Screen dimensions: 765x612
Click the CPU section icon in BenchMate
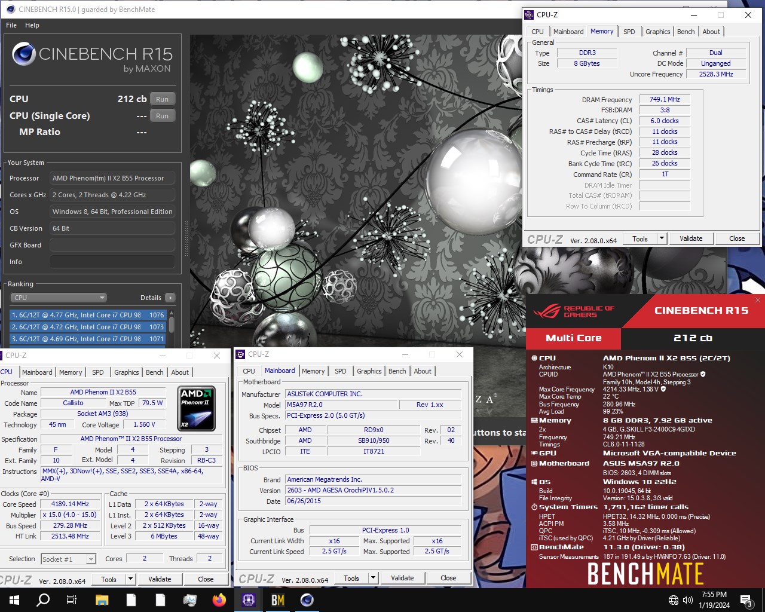[x=534, y=358]
